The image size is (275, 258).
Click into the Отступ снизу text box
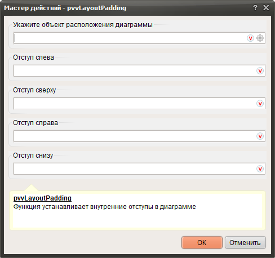(135, 169)
